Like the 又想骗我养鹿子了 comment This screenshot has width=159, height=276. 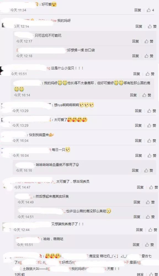(x=153, y=230)
